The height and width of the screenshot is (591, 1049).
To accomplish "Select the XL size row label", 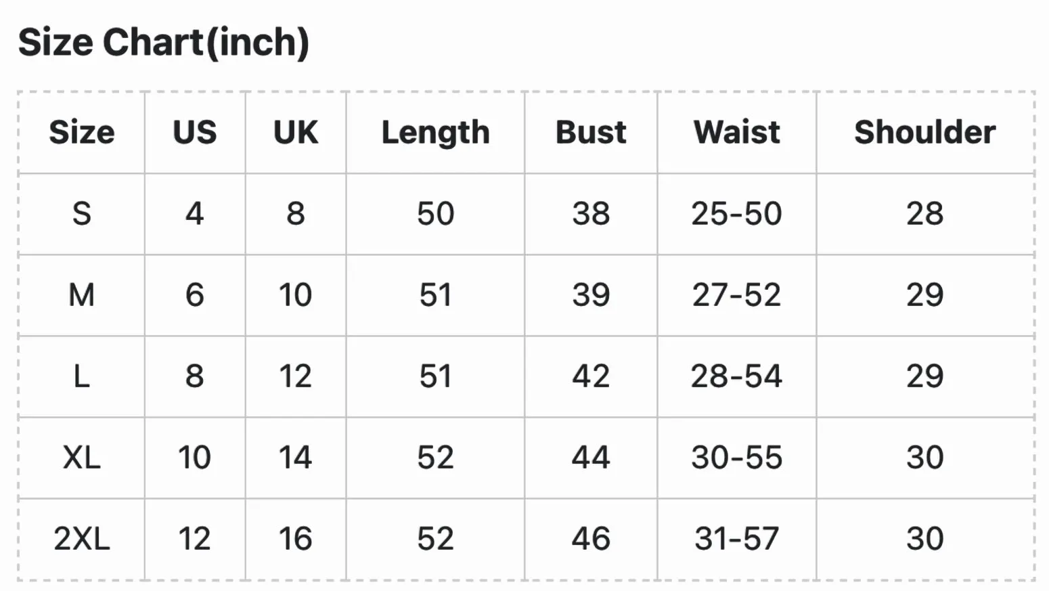I will (x=82, y=458).
